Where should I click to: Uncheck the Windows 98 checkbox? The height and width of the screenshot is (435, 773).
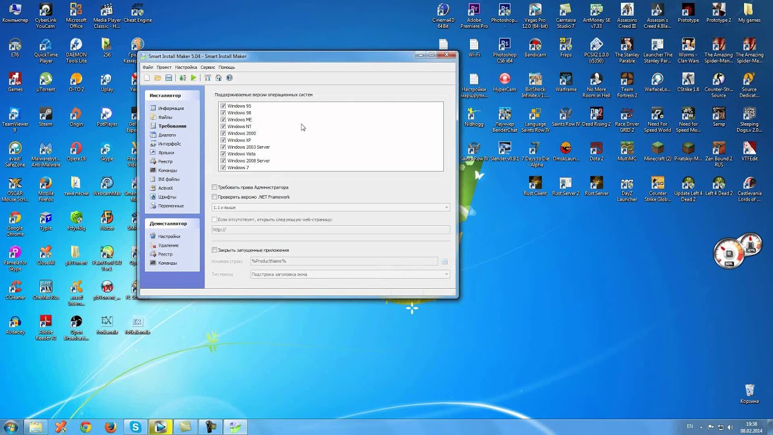(x=223, y=113)
